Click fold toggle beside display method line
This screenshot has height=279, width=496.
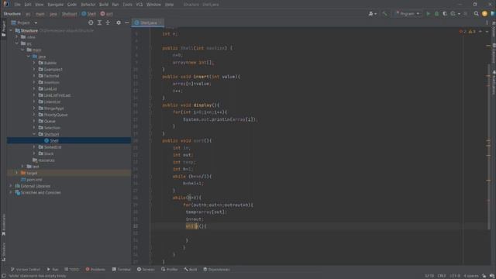coord(150,105)
